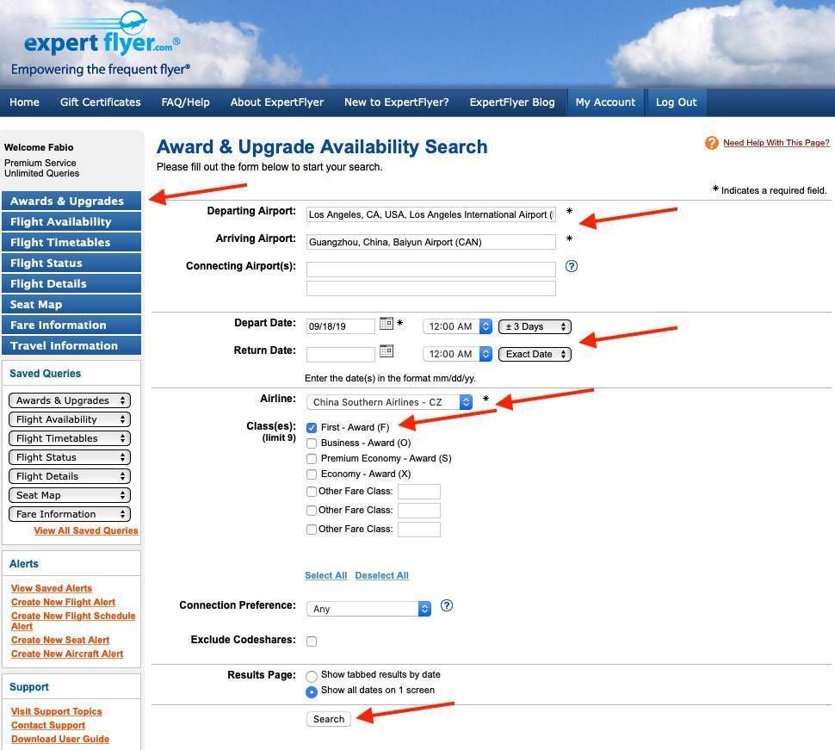Image resolution: width=835 pixels, height=750 pixels.
Task: Select Flight Timetables sidebar item
Action: [71, 242]
